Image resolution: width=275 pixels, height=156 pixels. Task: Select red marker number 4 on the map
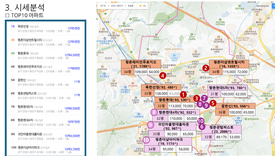pos(163,76)
